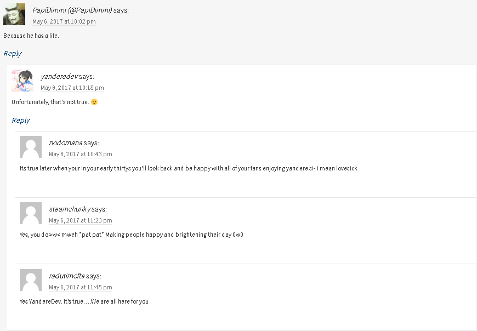The image size is (477, 331).
Task: Click the "Because he has a life." comment text
Action: pos(31,36)
